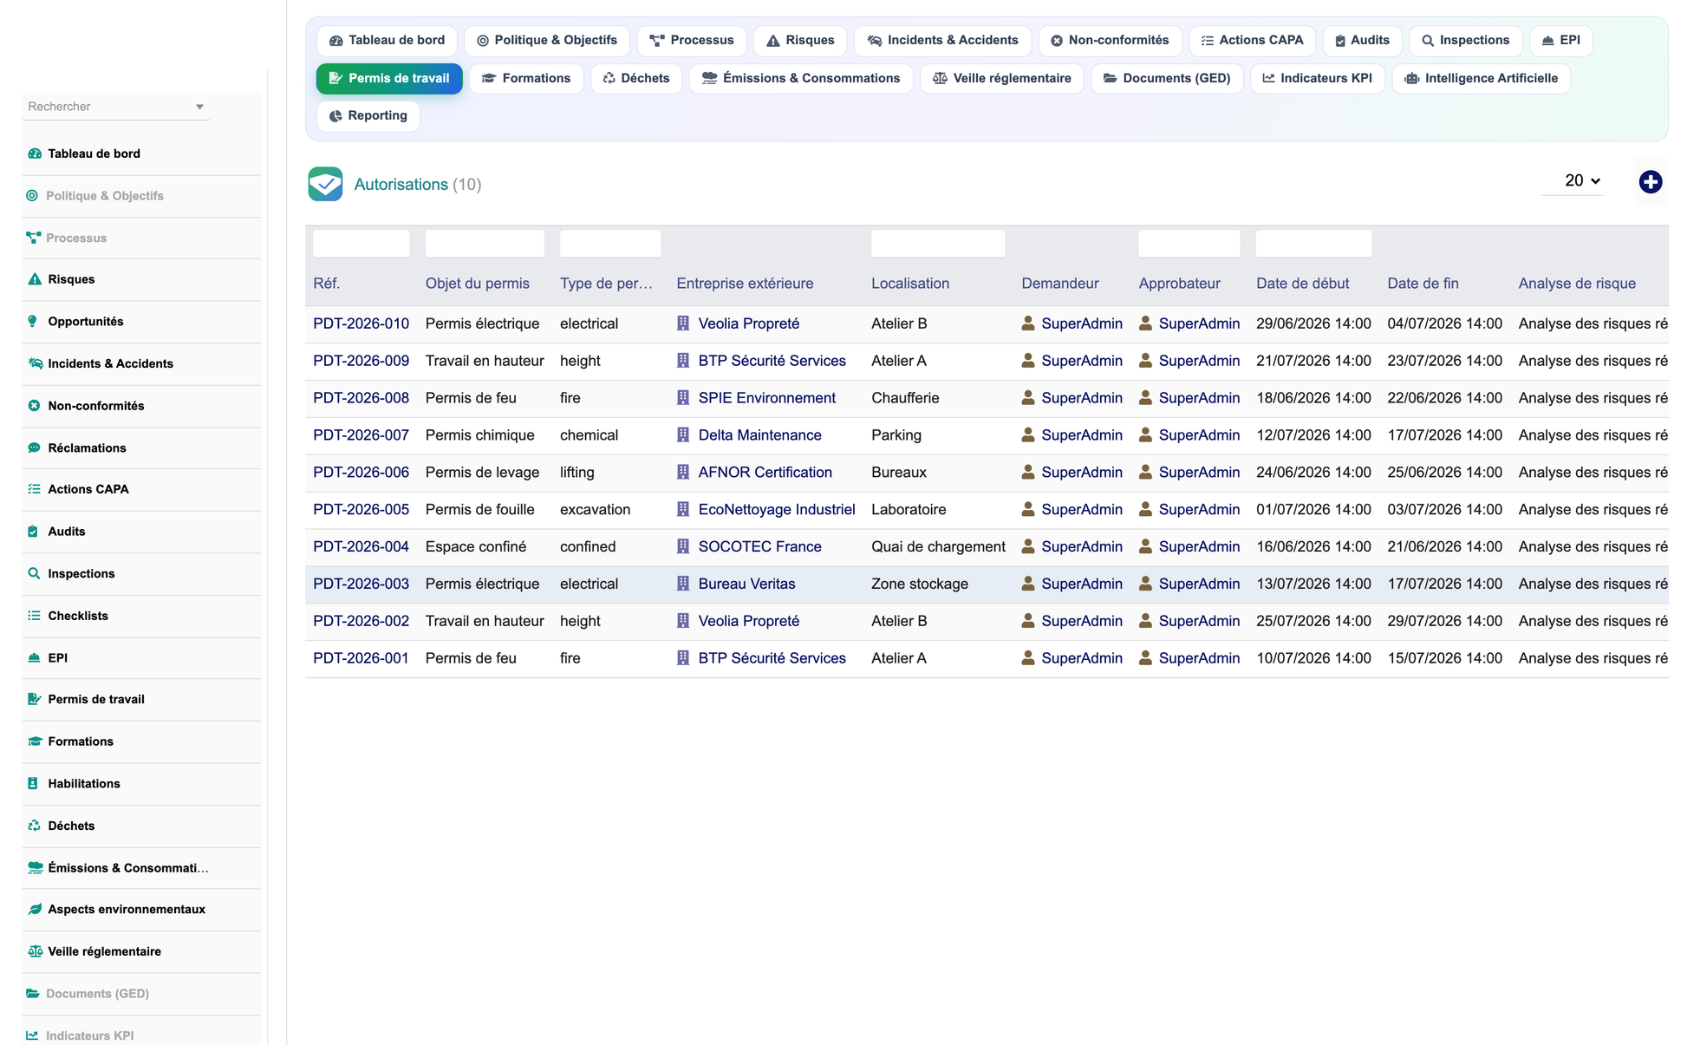Open the Politique & Objectifs top tab
The height and width of the screenshot is (1045, 1687).
pyautogui.click(x=547, y=40)
